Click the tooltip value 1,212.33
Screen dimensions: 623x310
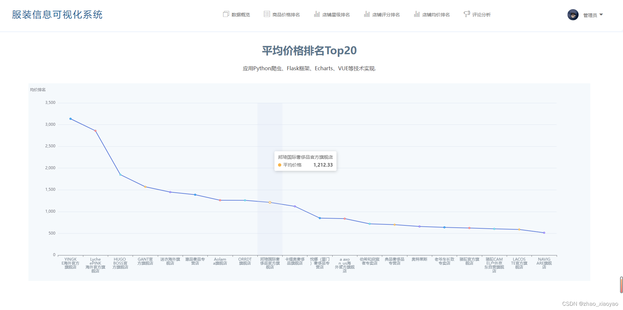coord(323,165)
